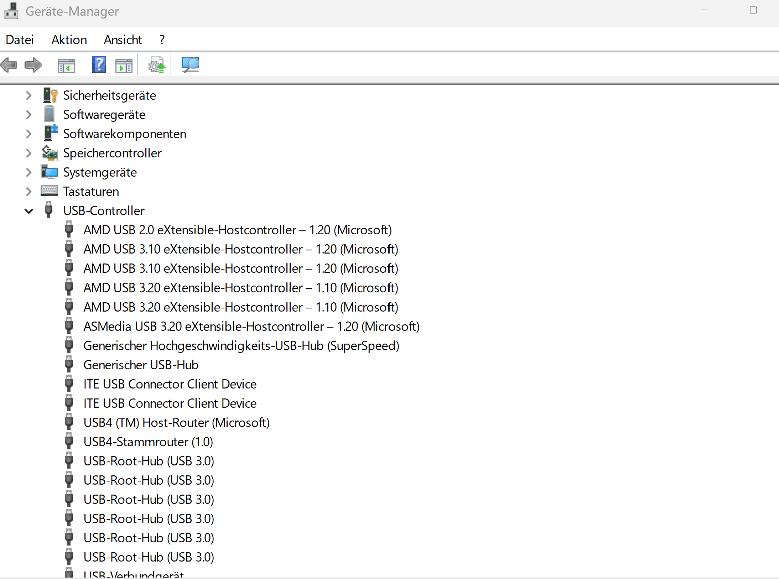The width and height of the screenshot is (779, 579).
Task: Click the Sicherheitsgeräte category icon
Action: click(x=50, y=95)
